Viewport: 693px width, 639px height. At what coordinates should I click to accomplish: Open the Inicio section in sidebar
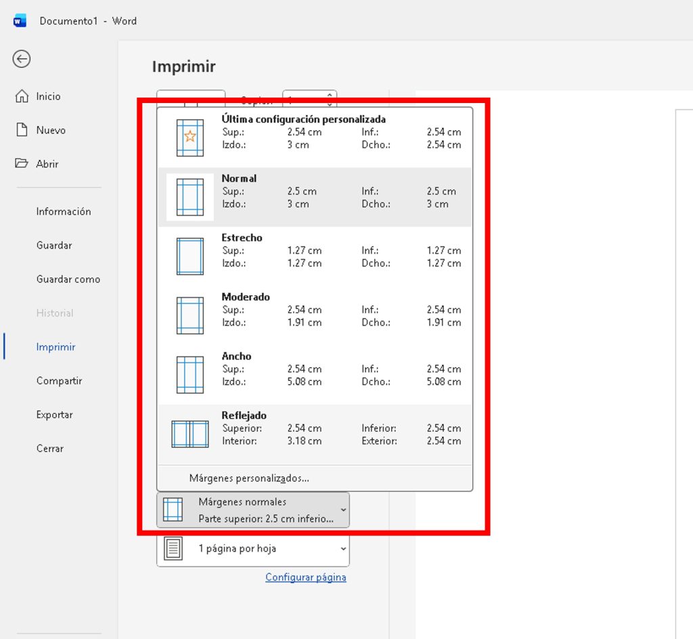[48, 96]
